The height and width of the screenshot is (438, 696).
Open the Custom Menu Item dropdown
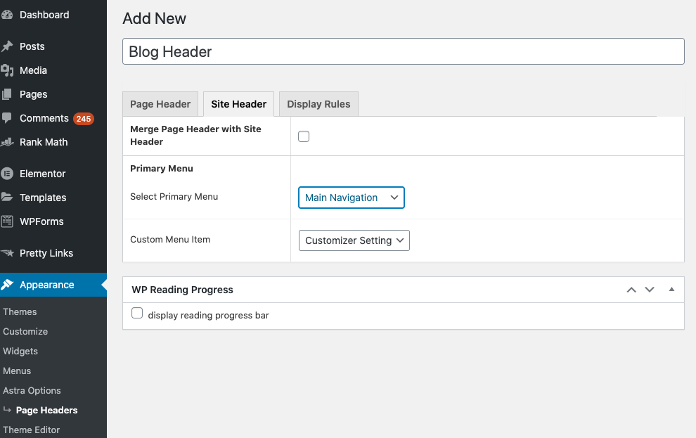coord(354,240)
